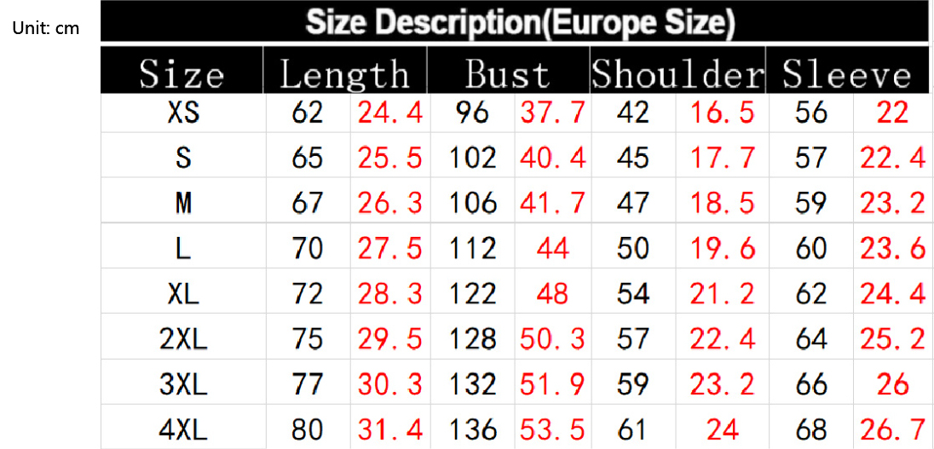Select shoulder value 54 for XL
This screenshot has height=449, width=934.
[x=632, y=294]
